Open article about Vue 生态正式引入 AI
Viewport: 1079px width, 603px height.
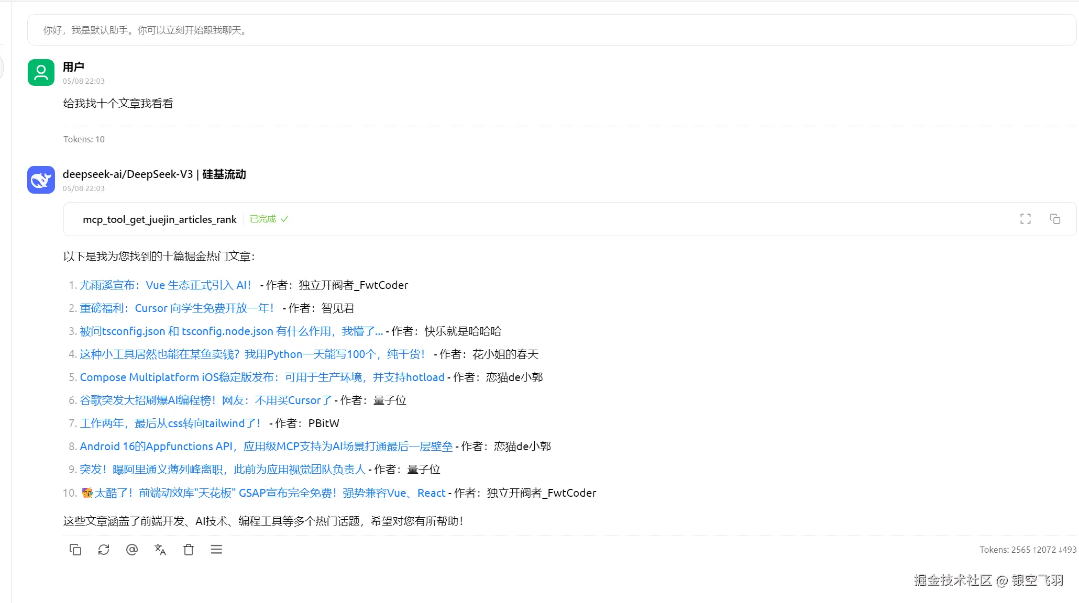coord(166,285)
